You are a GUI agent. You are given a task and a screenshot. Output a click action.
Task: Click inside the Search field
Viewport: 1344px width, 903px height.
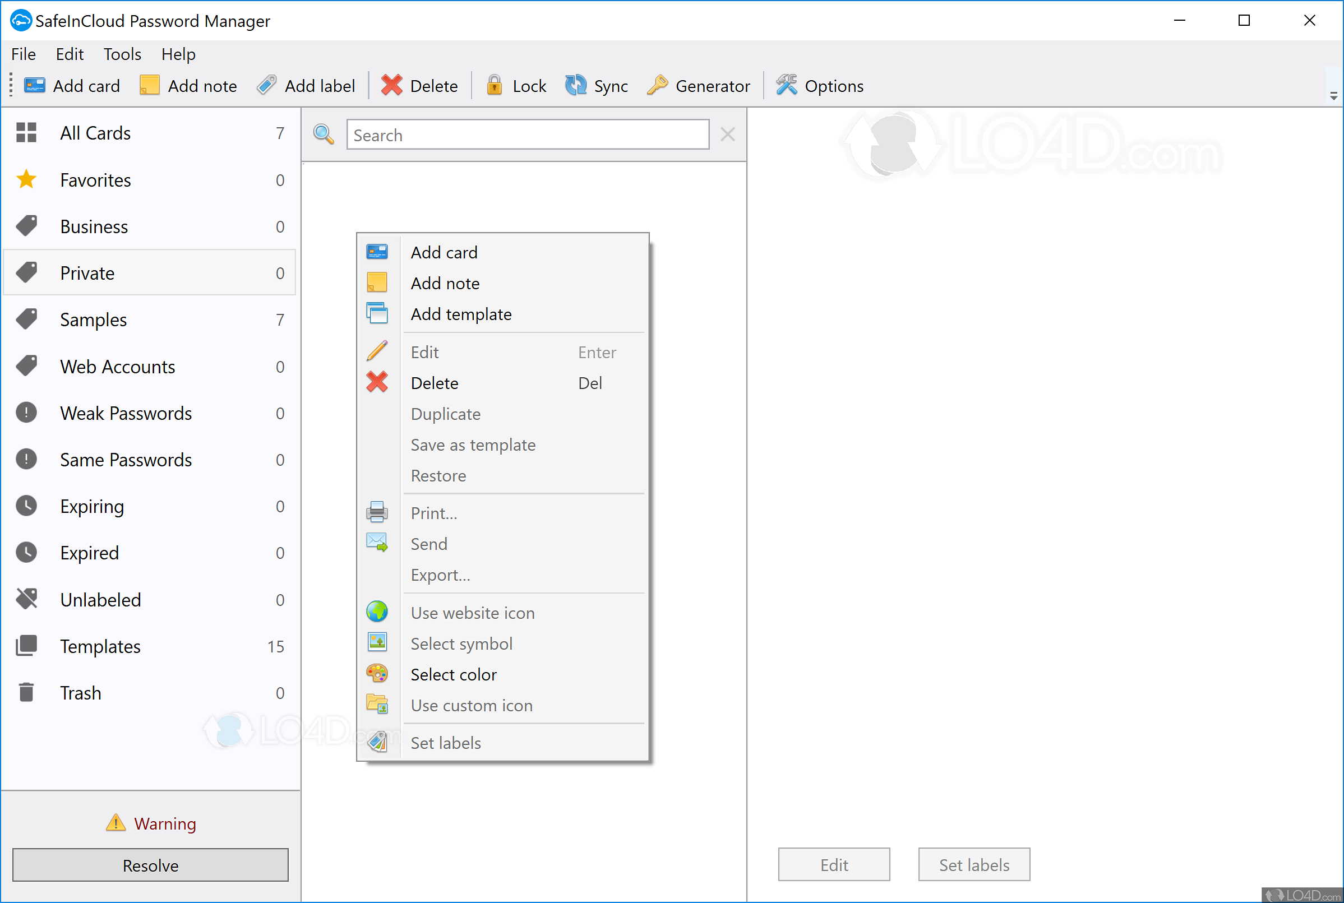[527, 135]
